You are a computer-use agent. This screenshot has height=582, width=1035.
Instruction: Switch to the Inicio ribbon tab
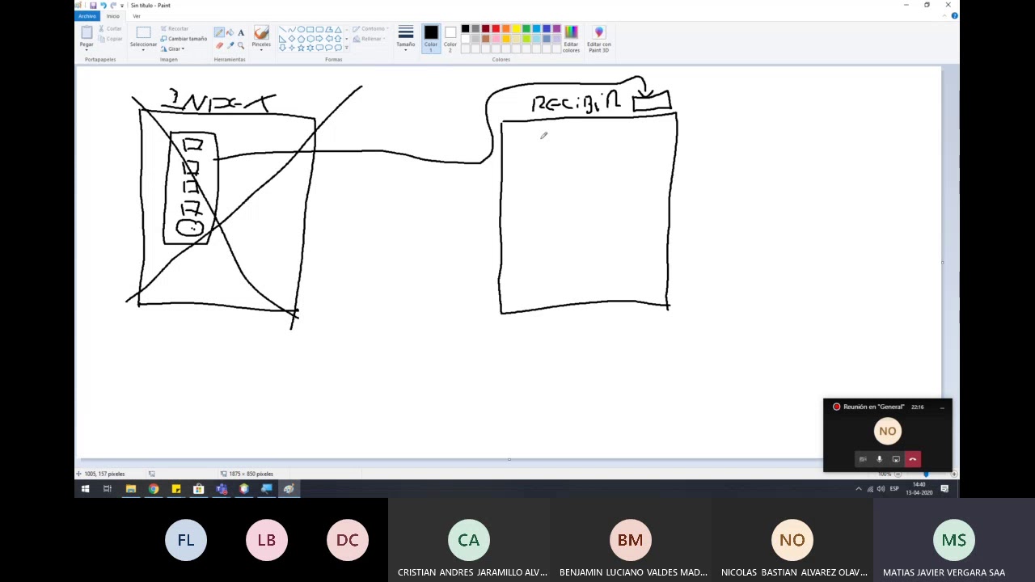(113, 16)
